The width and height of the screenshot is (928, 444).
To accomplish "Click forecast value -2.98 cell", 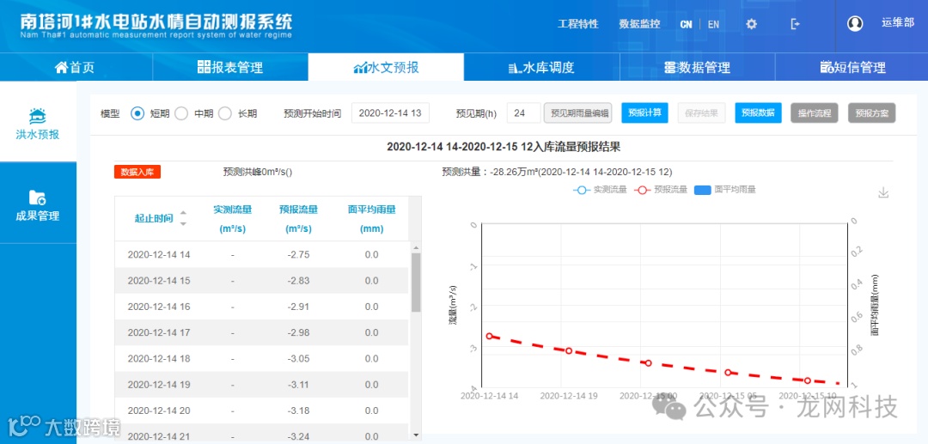I will tap(298, 333).
